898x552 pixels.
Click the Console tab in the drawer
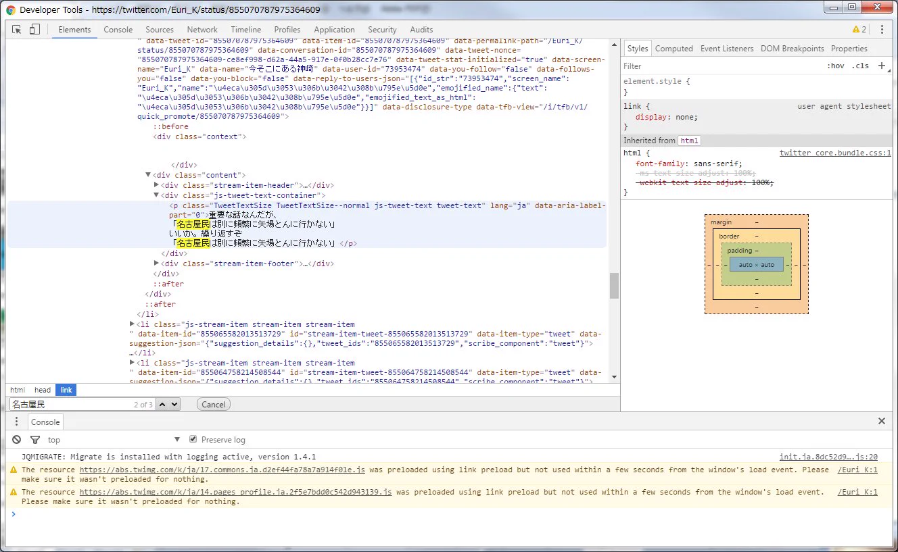click(45, 422)
